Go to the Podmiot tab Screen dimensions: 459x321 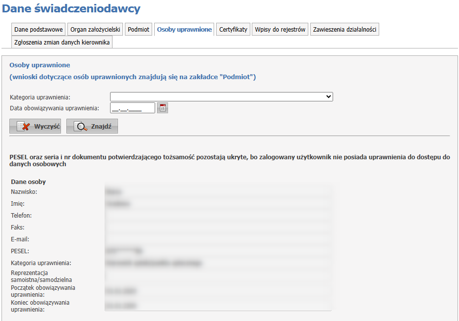point(138,30)
